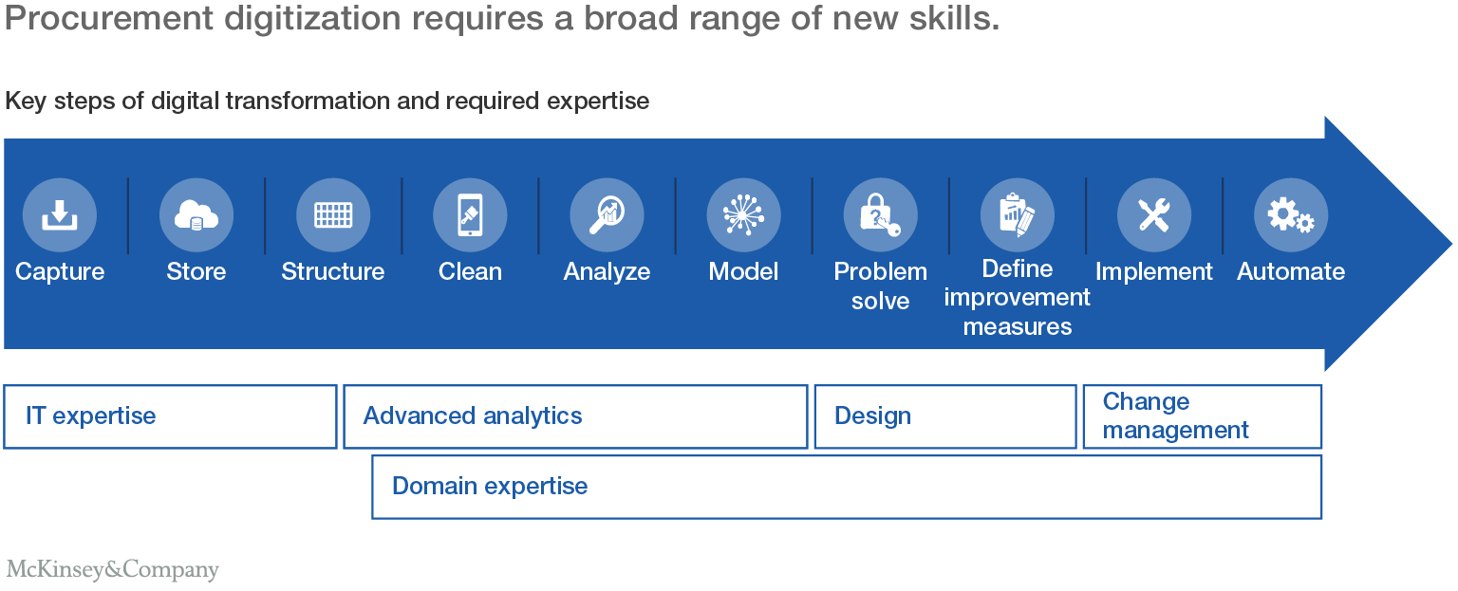Viewport: 1458px width, 591px height.
Task: Click the Analyze magnifier chart icon
Action: 607,215
